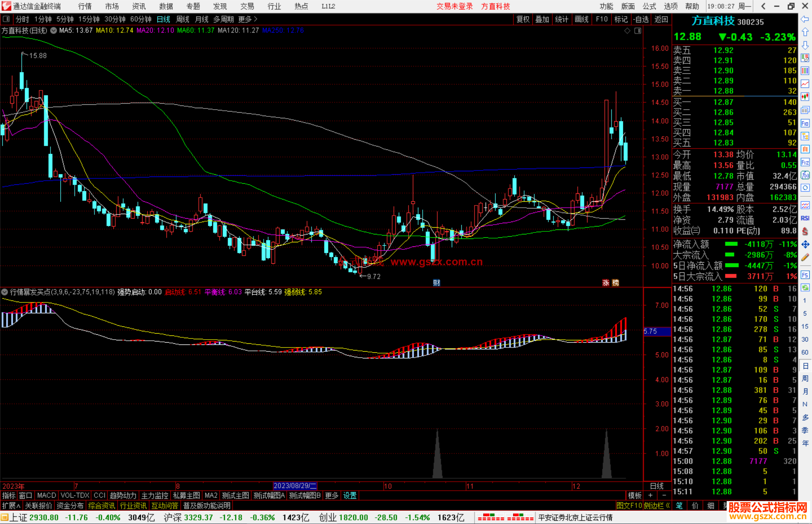Toggle the layout icon left of 分时

pyautogui.click(x=6, y=19)
